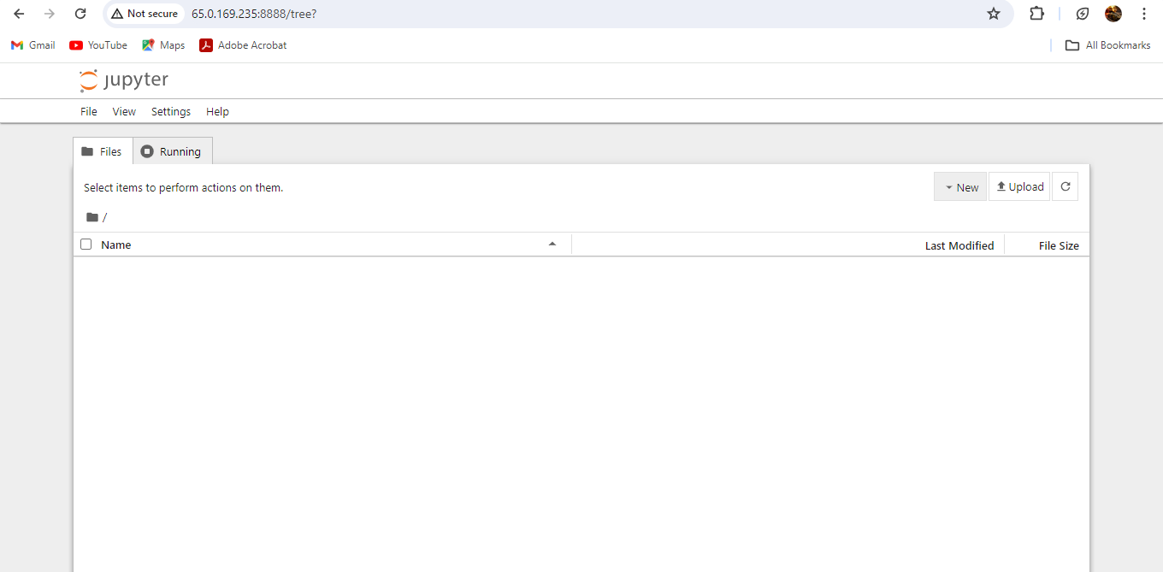Select the checkbox next to Name

(x=86, y=244)
